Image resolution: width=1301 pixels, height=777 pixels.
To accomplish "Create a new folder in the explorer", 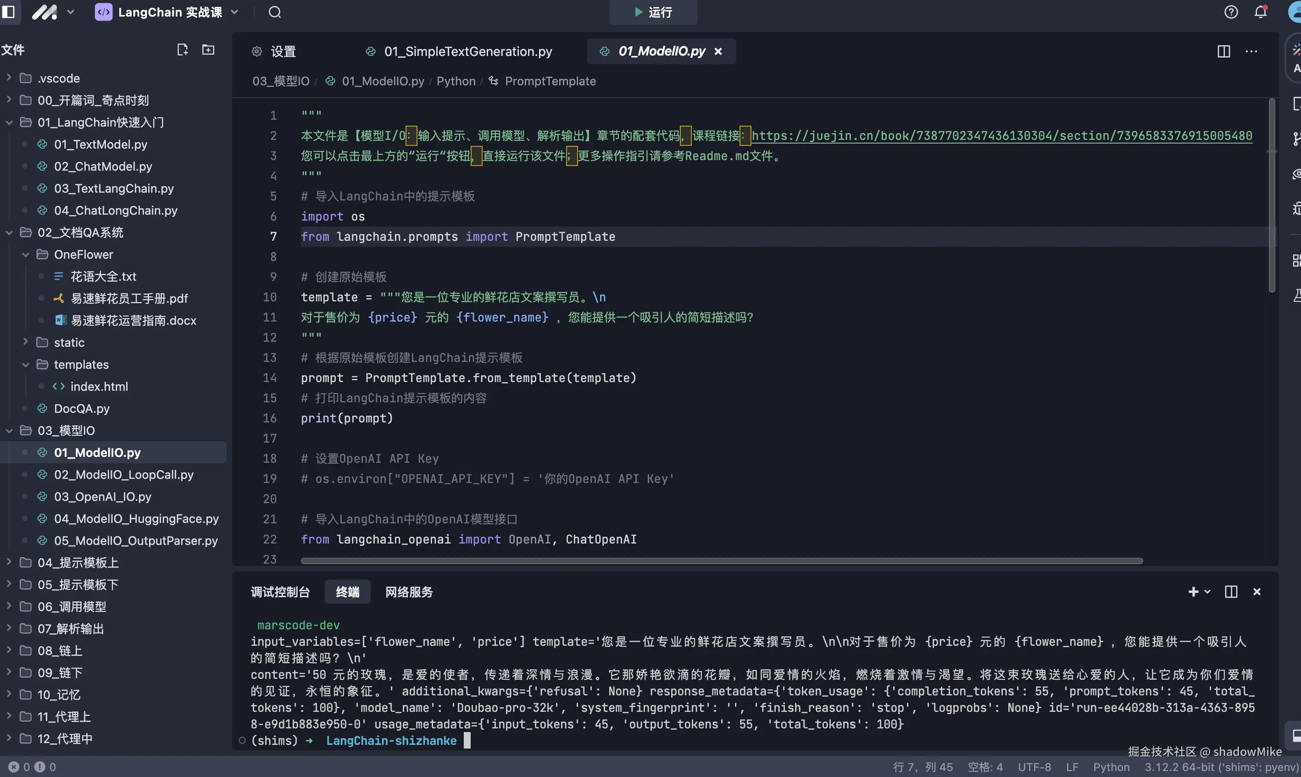I will coord(208,50).
